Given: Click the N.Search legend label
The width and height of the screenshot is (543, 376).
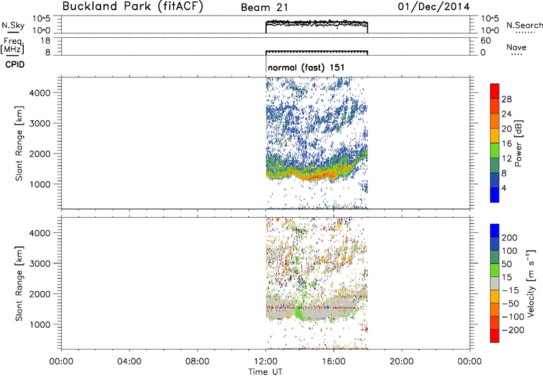Looking at the screenshot, I should [524, 25].
